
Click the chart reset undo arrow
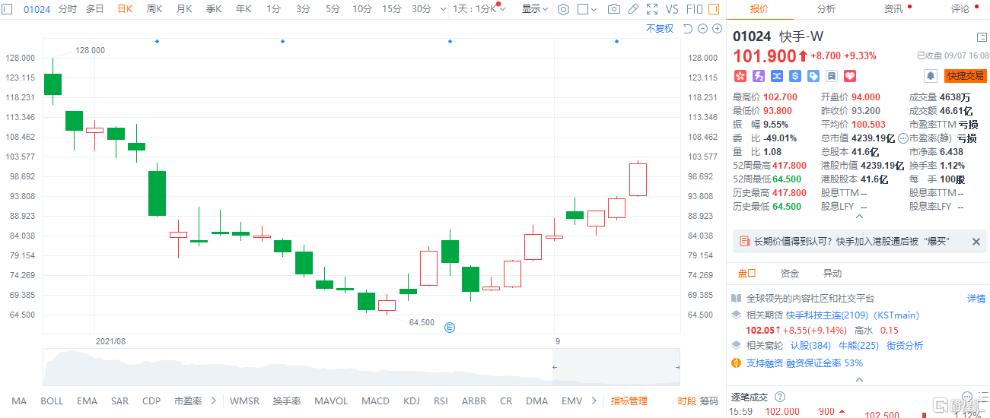pyautogui.click(x=688, y=29)
